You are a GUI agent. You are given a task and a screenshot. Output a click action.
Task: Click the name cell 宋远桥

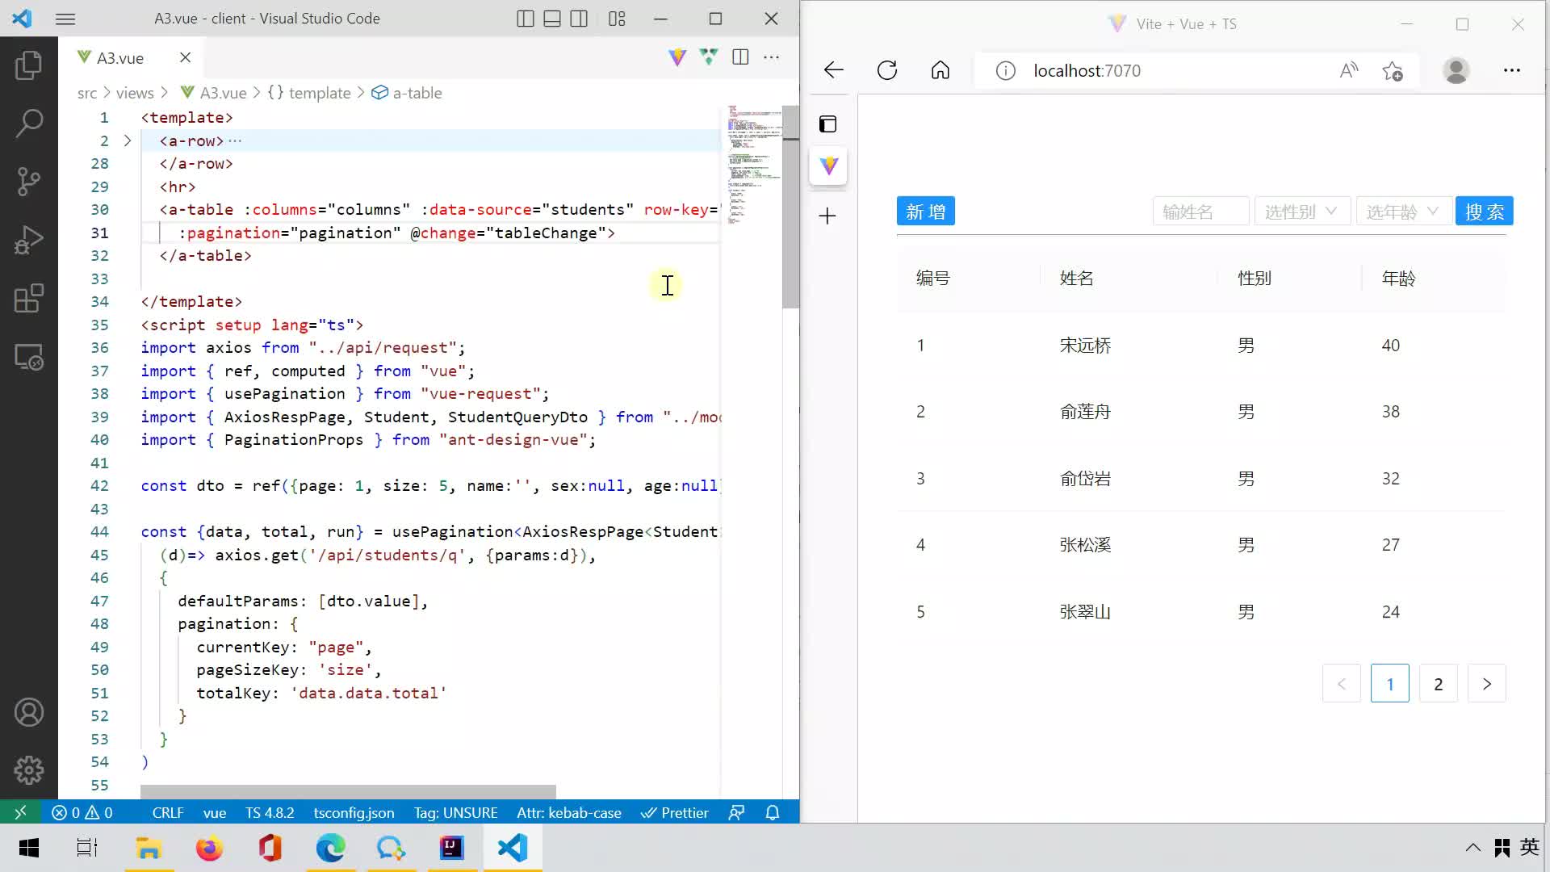coord(1085,346)
